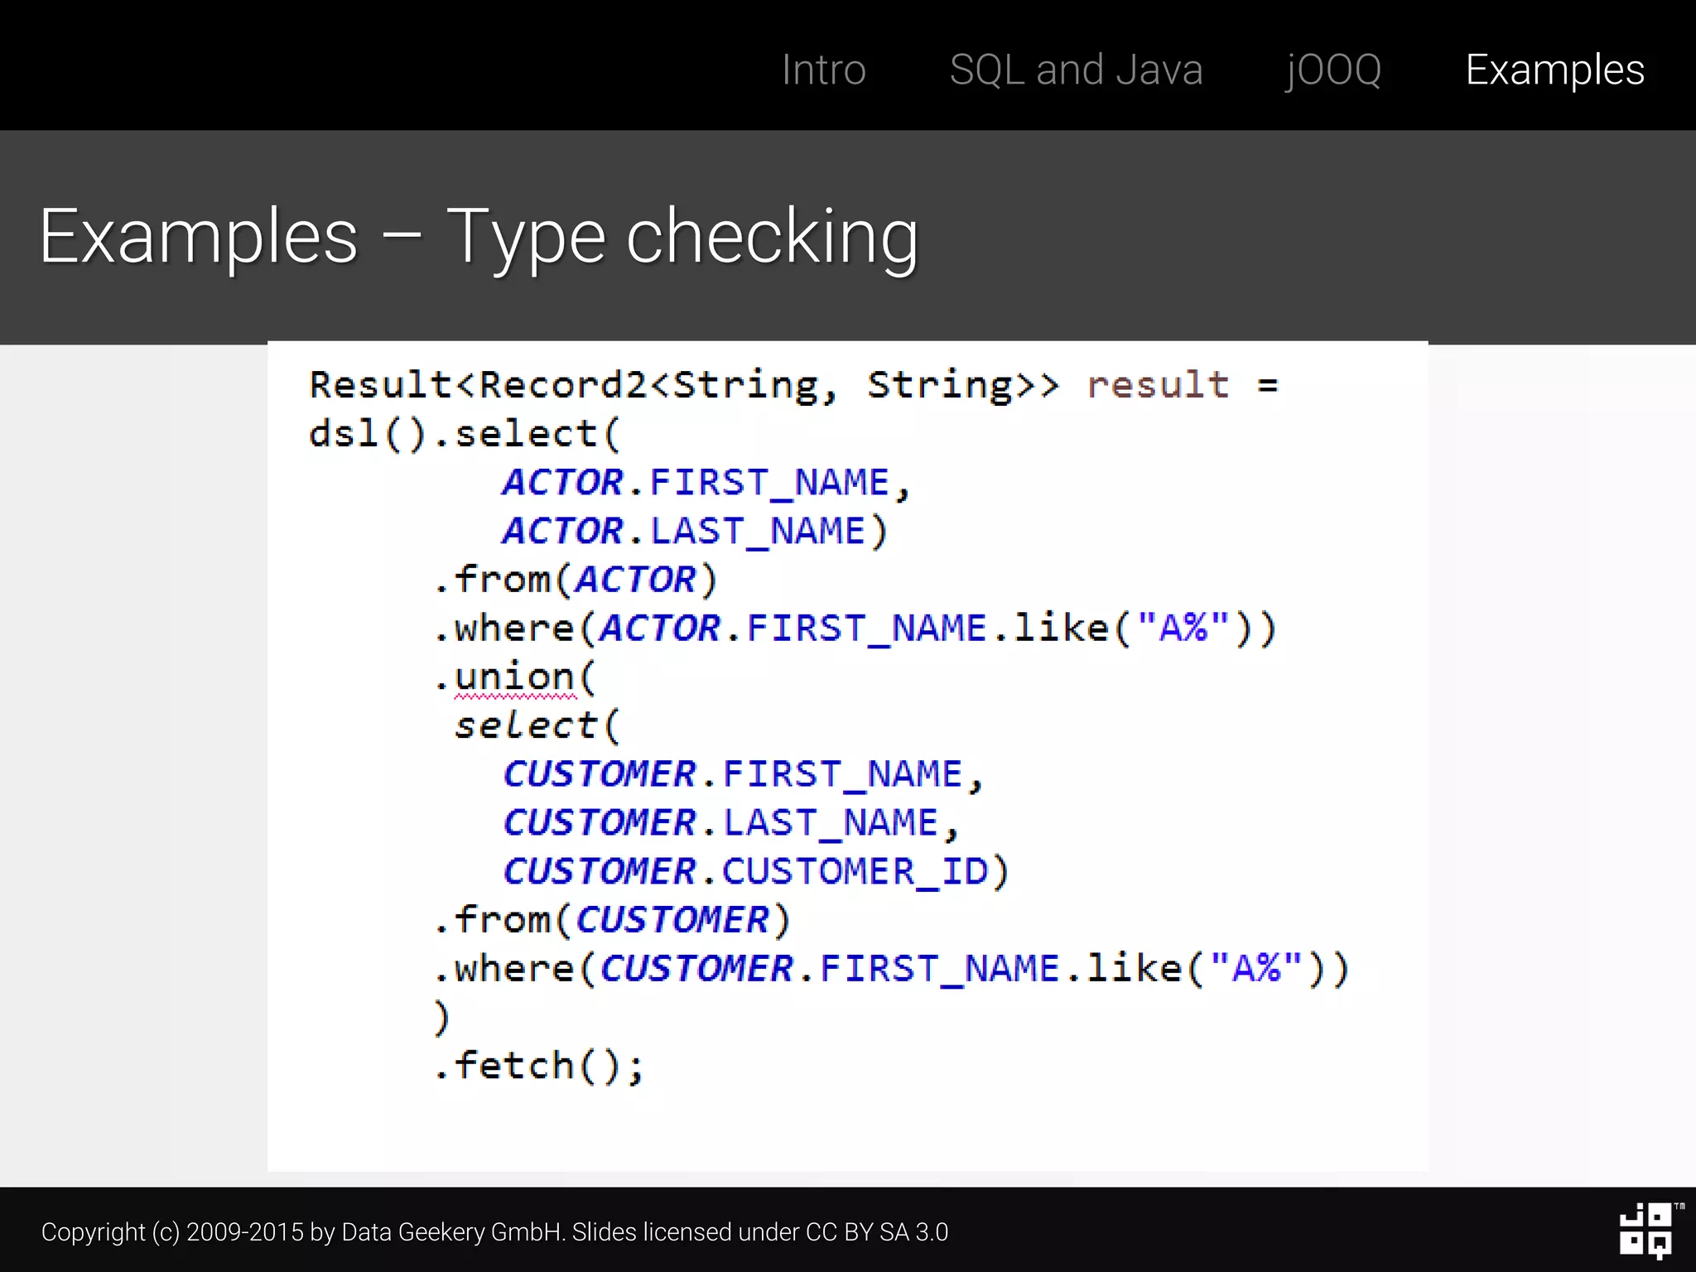The height and width of the screenshot is (1272, 1696).
Task: Click the slide title Examples – Type checking
Action: click(x=479, y=238)
